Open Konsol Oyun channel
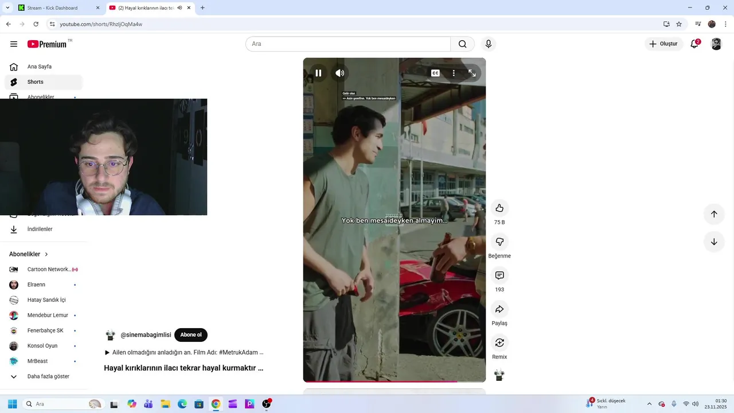The height and width of the screenshot is (413, 734). 44,346
